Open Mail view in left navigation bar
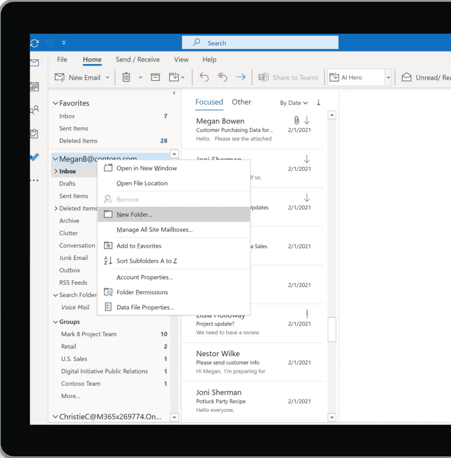451x458 pixels. tap(34, 63)
